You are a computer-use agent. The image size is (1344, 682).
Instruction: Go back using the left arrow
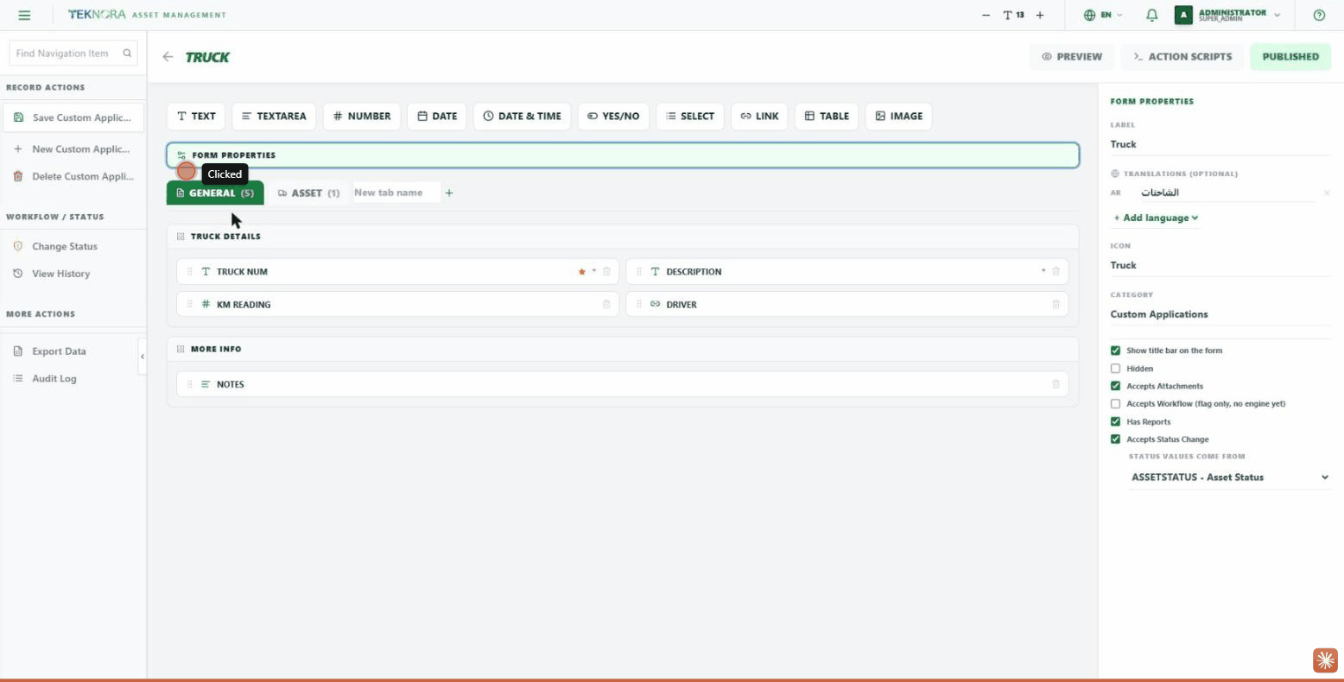[x=168, y=57]
